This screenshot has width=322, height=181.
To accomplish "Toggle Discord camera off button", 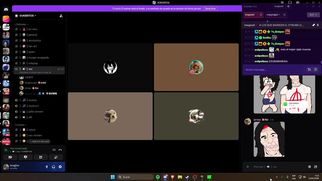I will pos(10,157).
